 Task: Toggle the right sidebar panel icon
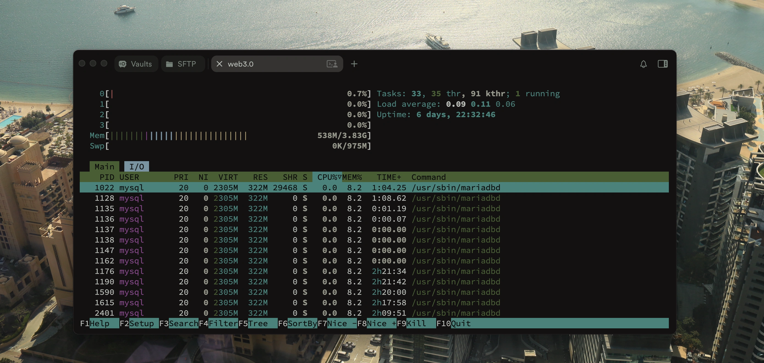coord(663,64)
